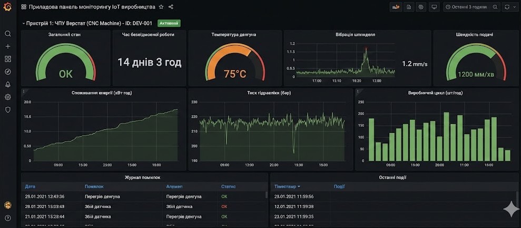This screenshot has height=228, width=521.
Task: Click the plus Create icon in the sidebar
Action: [x=7, y=46]
